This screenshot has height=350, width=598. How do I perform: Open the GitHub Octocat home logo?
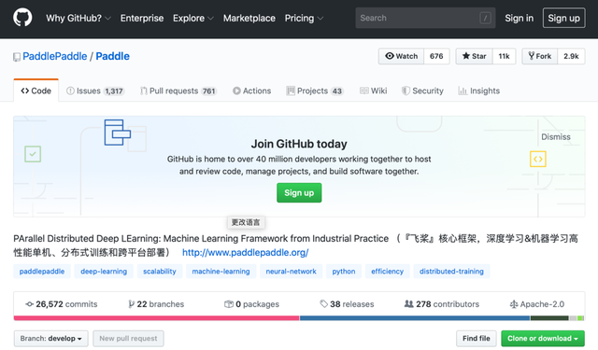click(22, 18)
